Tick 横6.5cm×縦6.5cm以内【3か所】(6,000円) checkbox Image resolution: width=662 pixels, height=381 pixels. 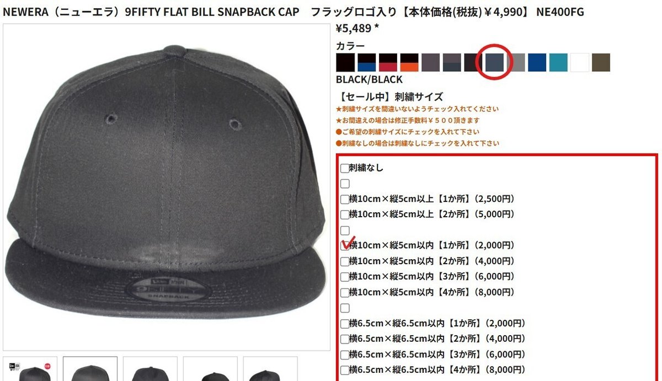click(x=345, y=355)
